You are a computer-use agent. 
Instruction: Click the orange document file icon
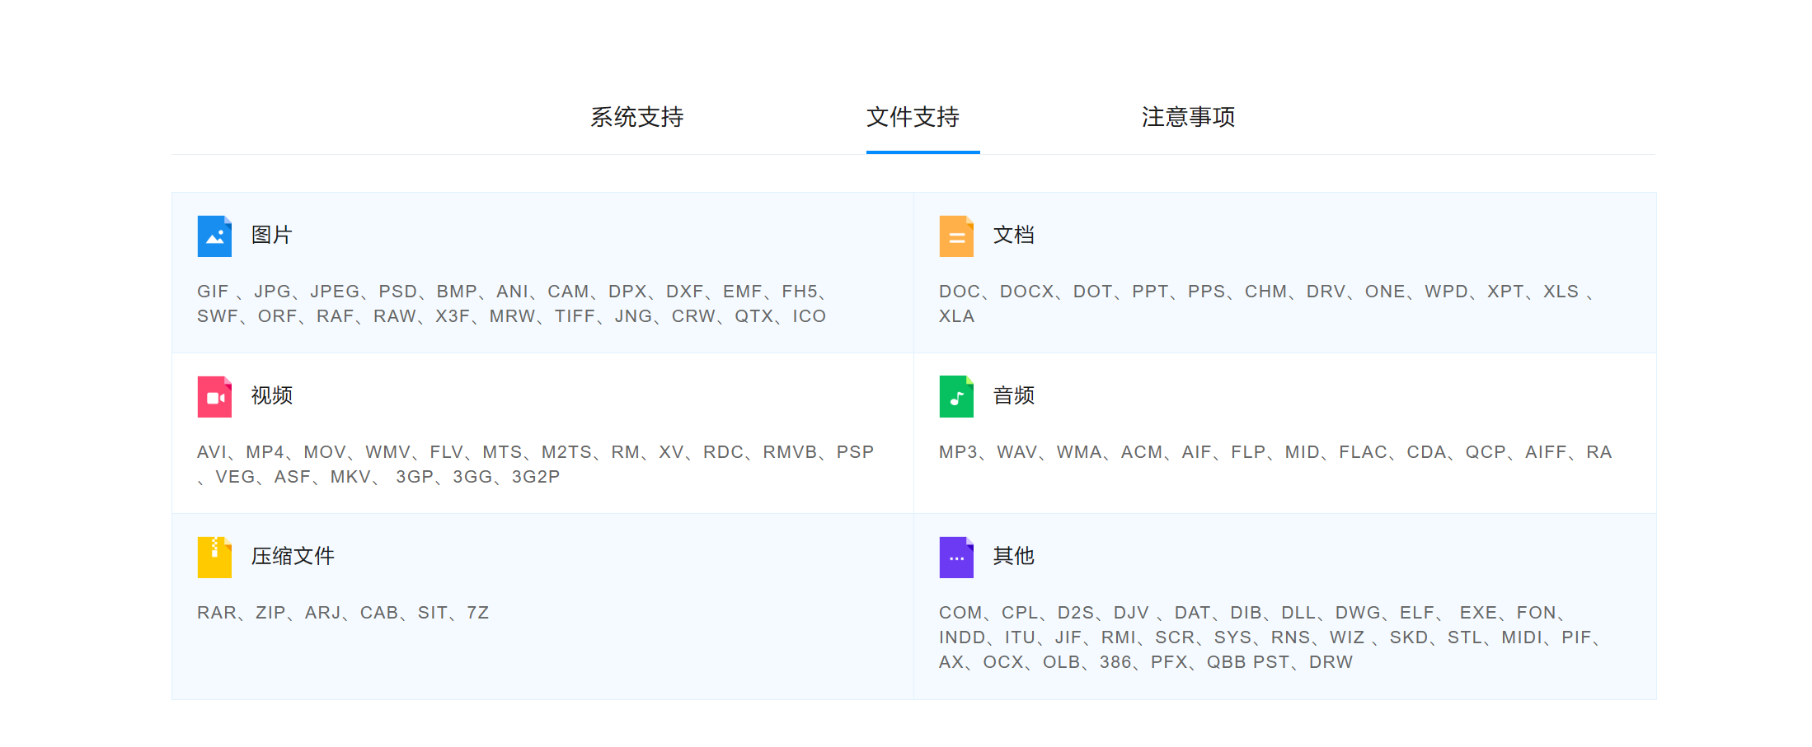pyautogui.click(x=956, y=236)
